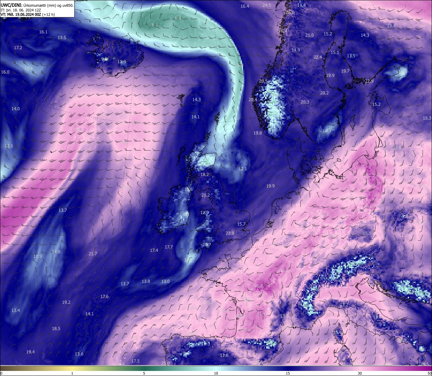This screenshot has height=376, width=432.
Task: Click the 6.1 value in the green band
Action: click(x=155, y=25)
